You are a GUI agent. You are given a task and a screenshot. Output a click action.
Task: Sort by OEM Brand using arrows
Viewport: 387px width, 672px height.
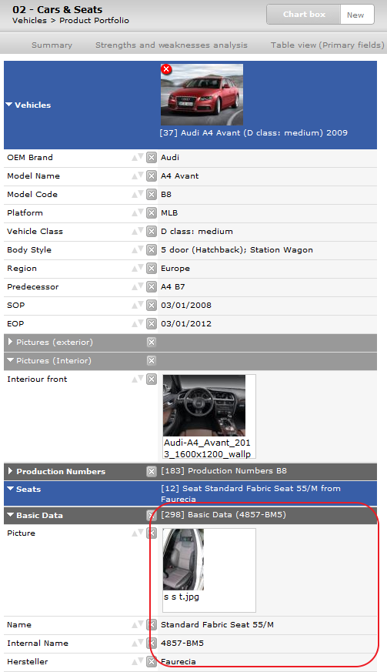[138, 157]
